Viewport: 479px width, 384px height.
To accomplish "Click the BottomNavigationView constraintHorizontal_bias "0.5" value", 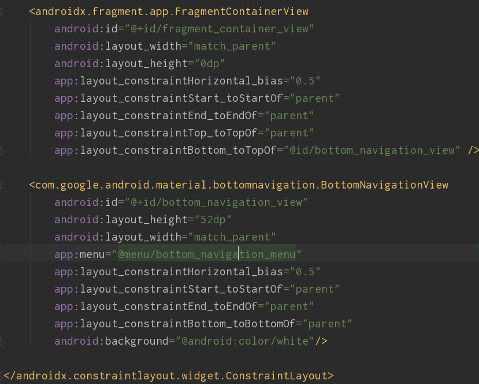I will (x=305, y=272).
